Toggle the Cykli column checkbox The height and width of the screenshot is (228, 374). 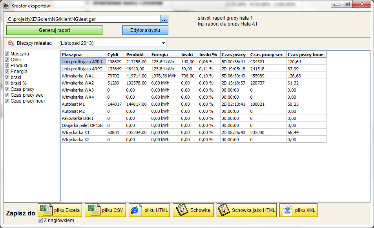[7, 59]
